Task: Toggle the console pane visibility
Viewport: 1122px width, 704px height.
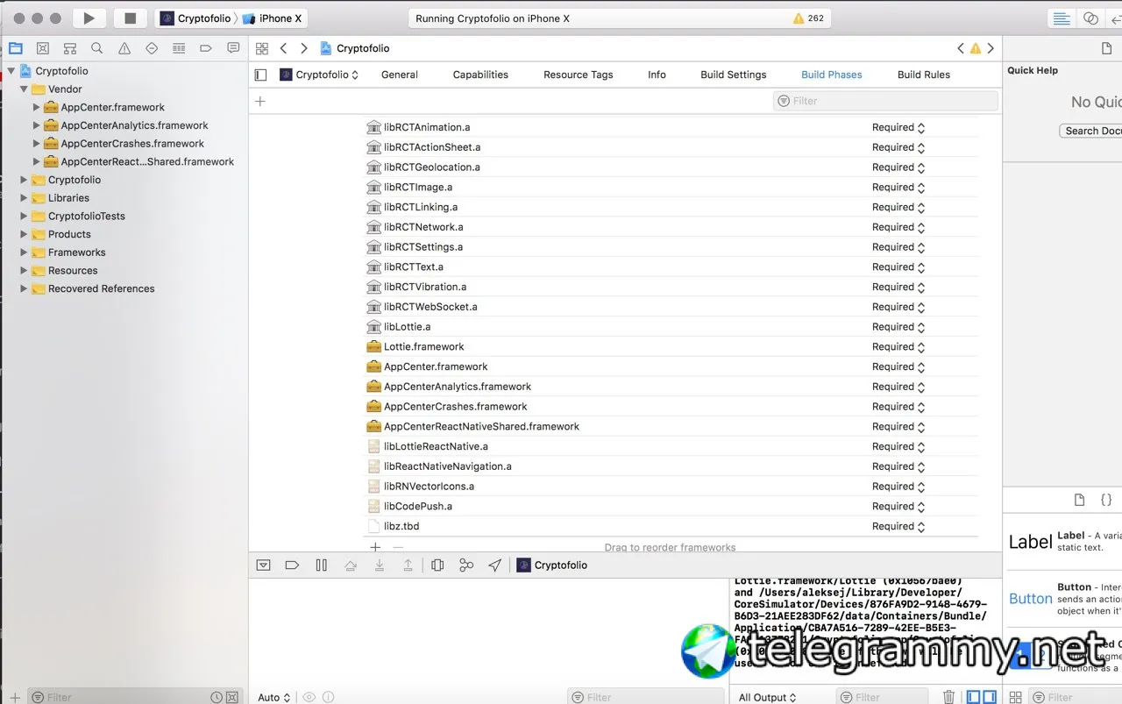Action: point(990,697)
